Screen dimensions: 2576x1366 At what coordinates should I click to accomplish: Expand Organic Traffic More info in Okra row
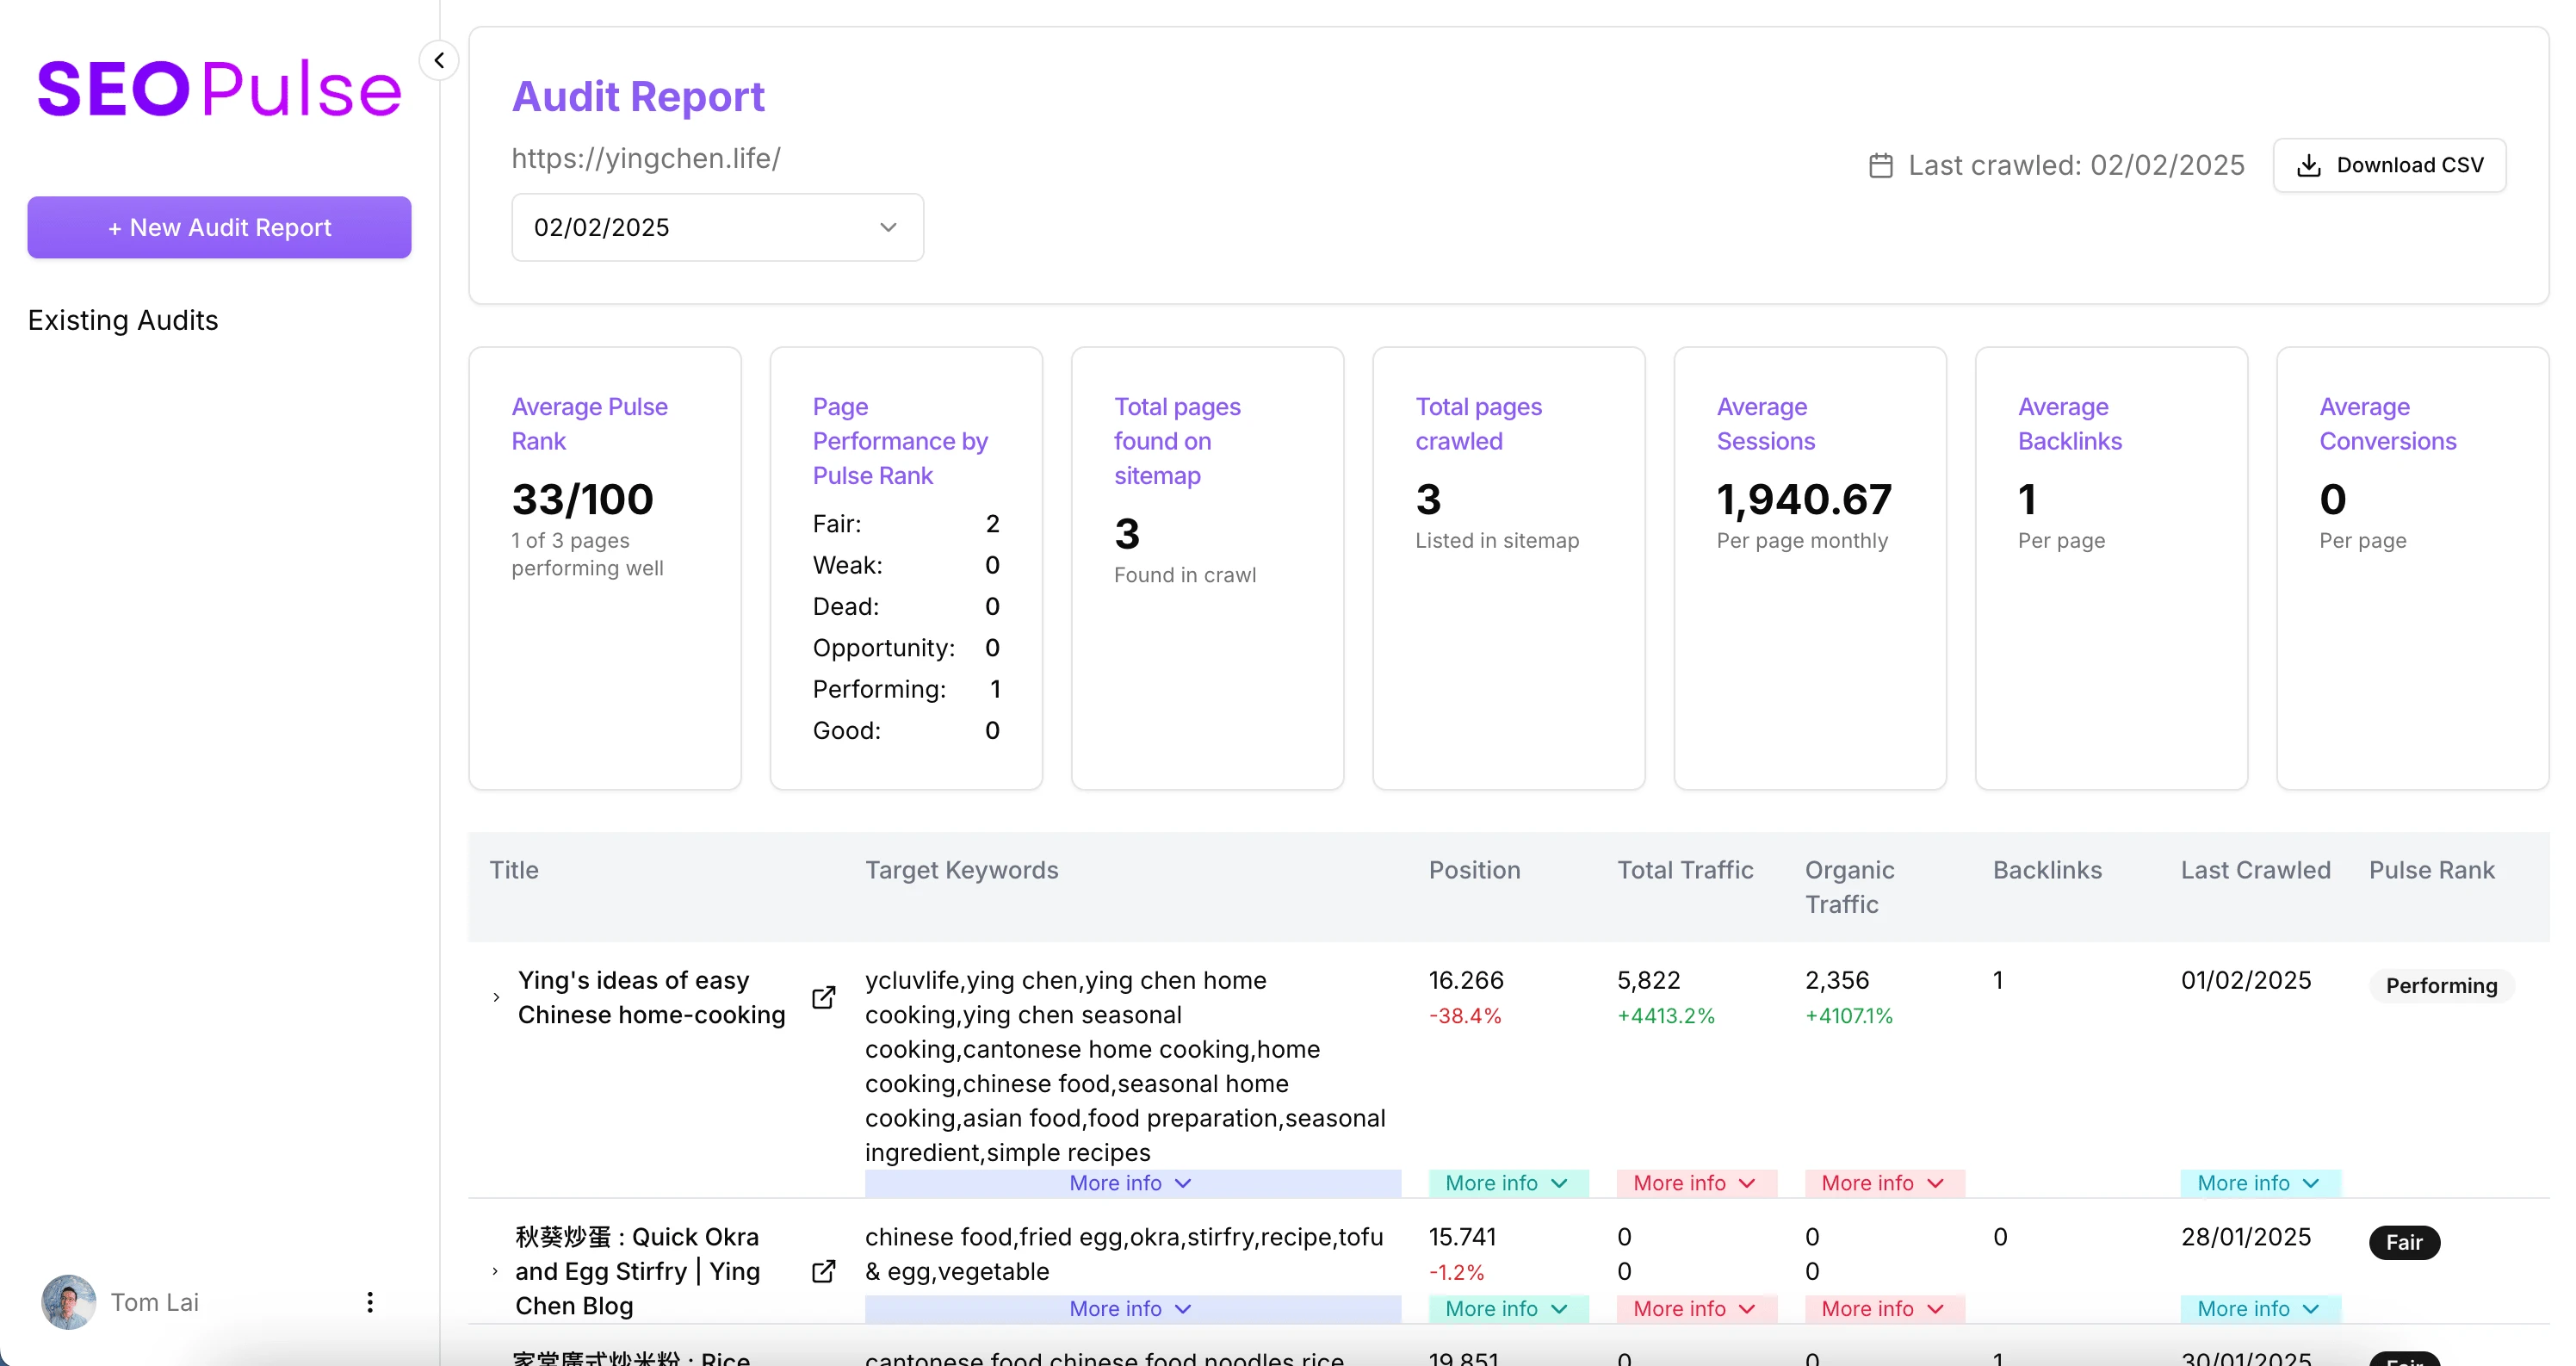coord(1883,1309)
